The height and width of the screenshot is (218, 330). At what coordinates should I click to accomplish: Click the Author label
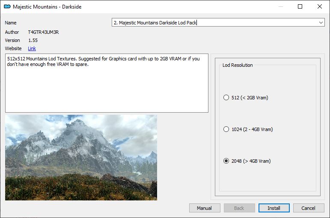click(12, 32)
